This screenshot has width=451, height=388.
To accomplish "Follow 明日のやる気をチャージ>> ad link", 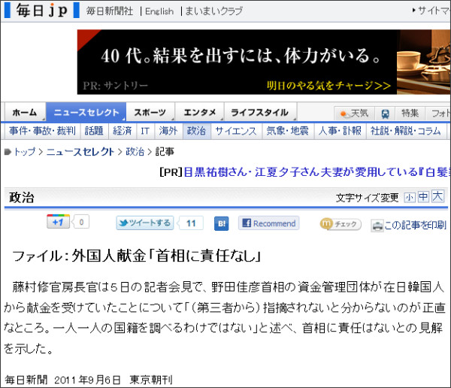I will pos(328,86).
